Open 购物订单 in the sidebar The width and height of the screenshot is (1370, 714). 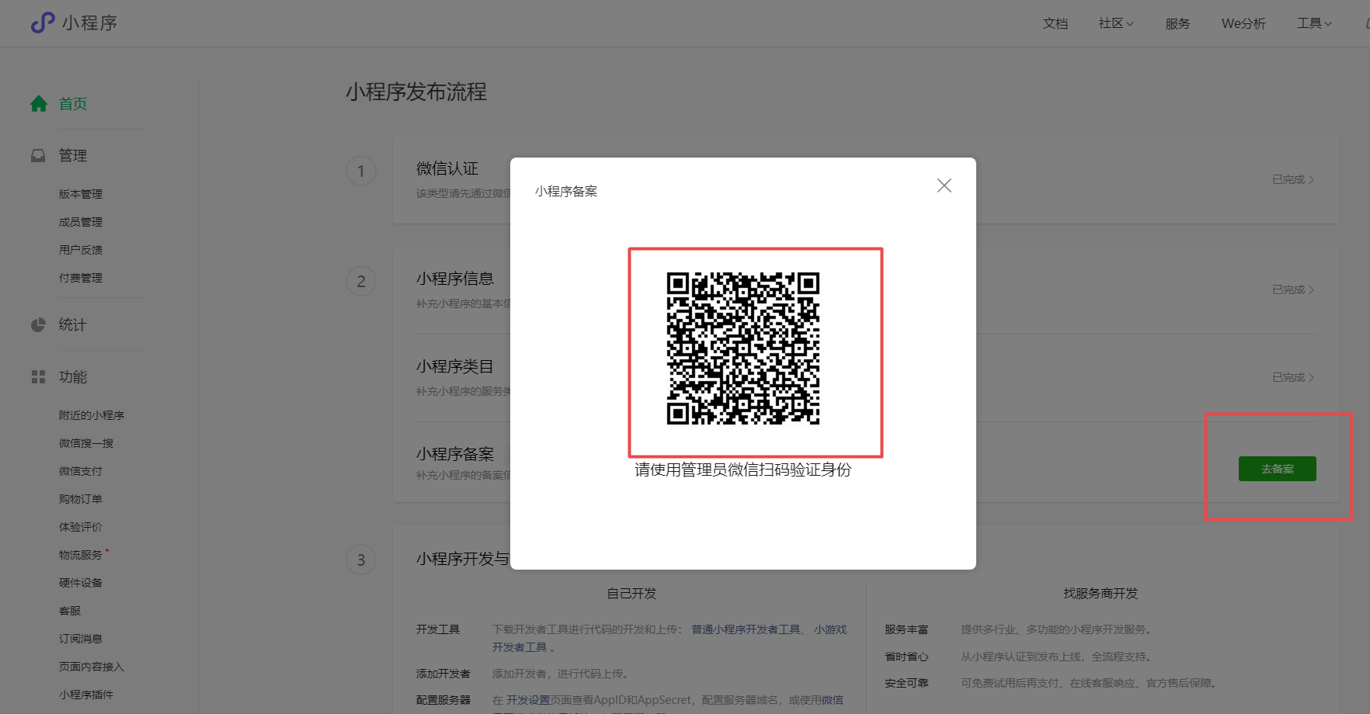81,499
